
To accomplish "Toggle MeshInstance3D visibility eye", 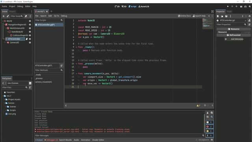I will 30,28.
